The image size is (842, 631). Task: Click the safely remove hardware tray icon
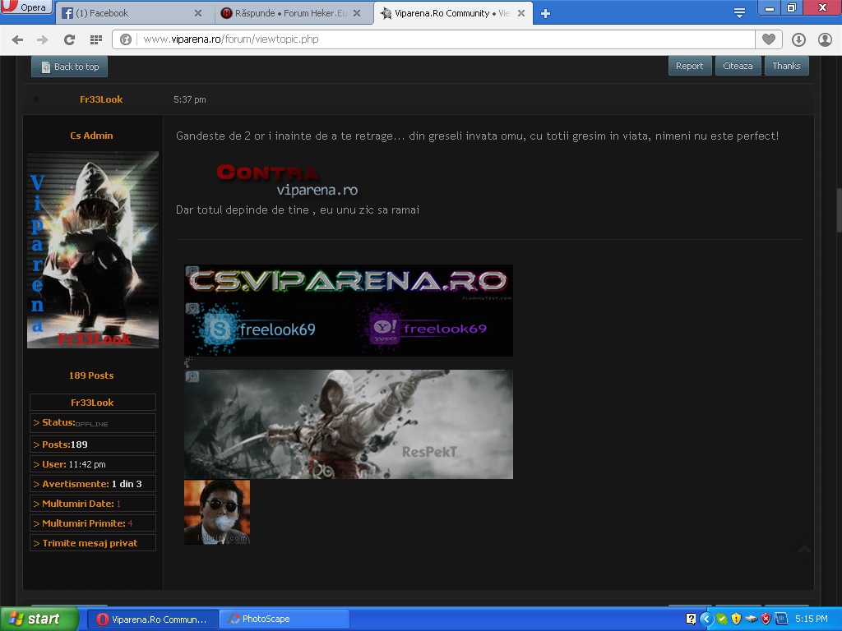coord(751,619)
